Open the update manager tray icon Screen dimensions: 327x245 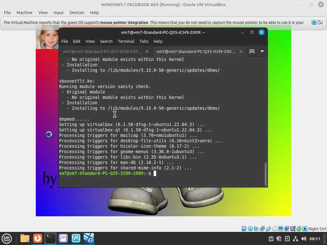(x=271, y=239)
